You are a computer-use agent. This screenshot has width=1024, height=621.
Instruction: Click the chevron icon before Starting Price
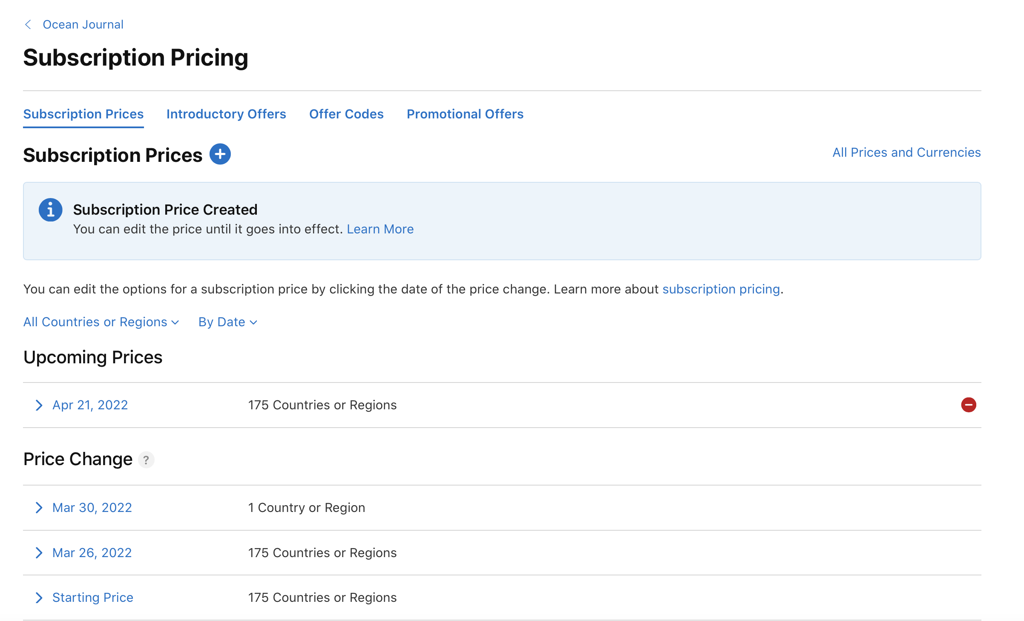pos(39,598)
